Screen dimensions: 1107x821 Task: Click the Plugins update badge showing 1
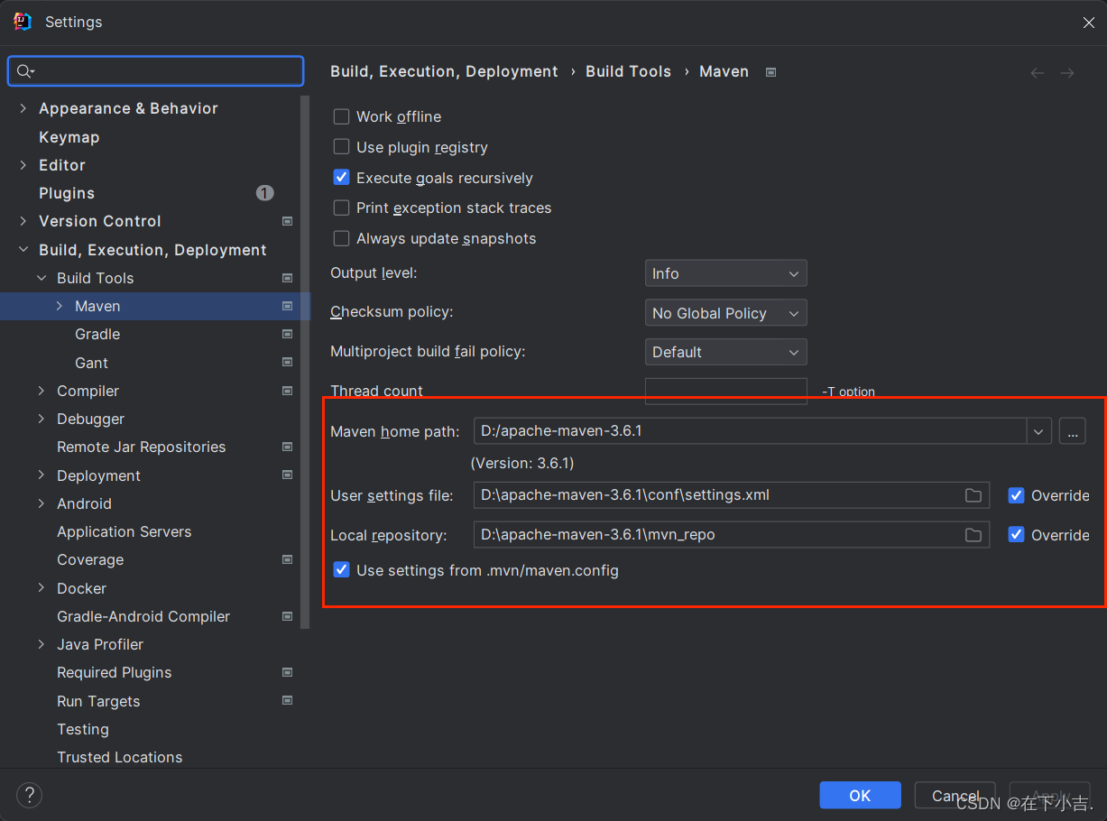[x=264, y=193]
